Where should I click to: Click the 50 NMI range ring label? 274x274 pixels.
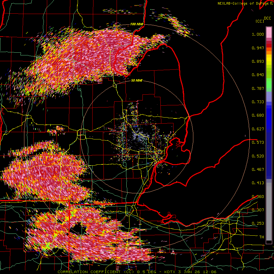click(137, 81)
